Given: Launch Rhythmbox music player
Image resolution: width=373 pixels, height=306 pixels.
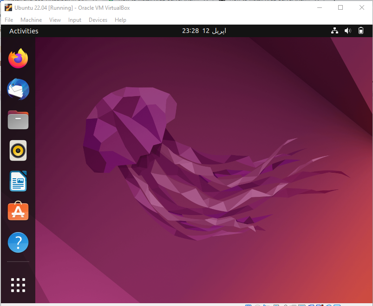Looking at the screenshot, I should pyautogui.click(x=18, y=150).
